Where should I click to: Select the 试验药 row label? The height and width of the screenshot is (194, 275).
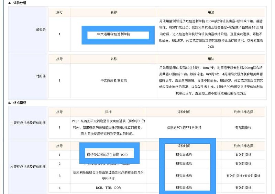(x=41, y=29)
